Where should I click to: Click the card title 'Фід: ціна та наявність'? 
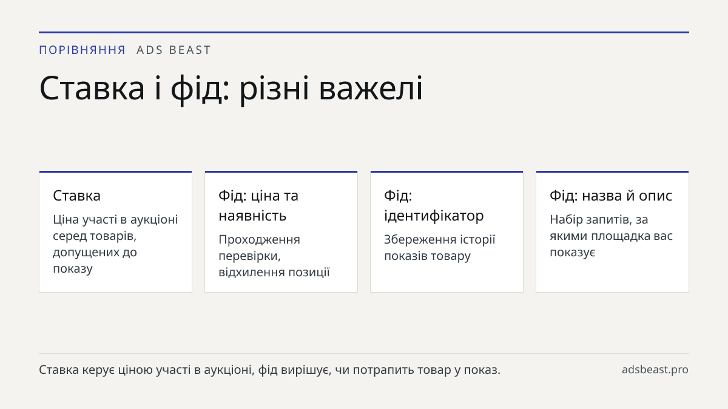pos(258,205)
